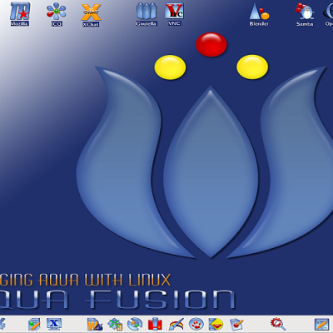333x333 pixels.
Task: Open the Samba penguin icon
Action: click(x=305, y=15)
